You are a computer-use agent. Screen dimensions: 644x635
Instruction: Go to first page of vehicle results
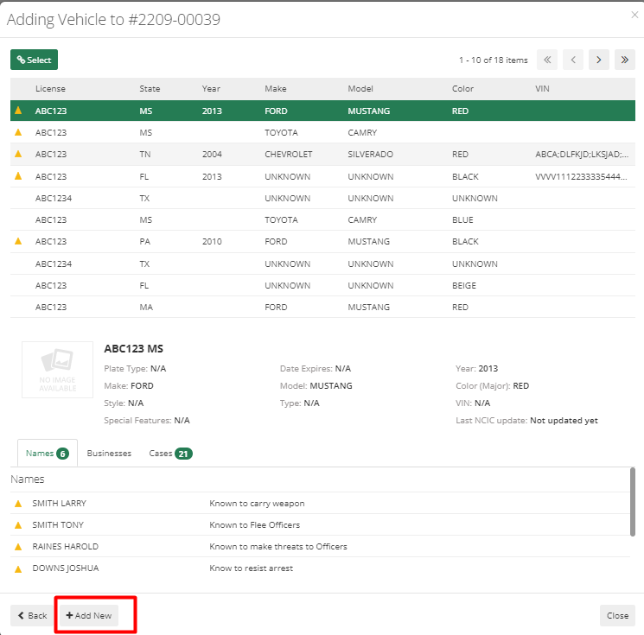547,60
